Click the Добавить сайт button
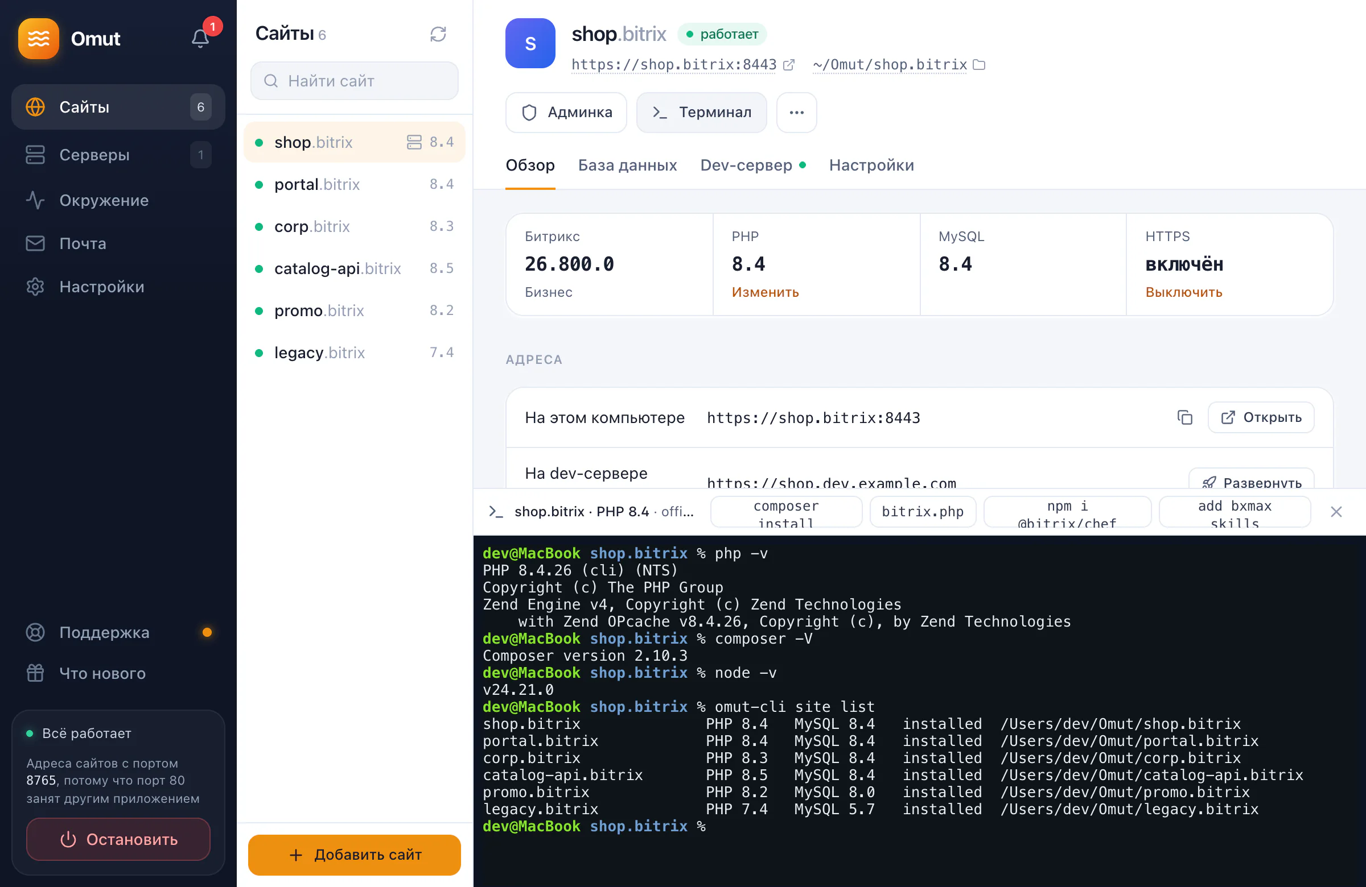Image resolution: width=1366 pixels, height=887 pixels. click(x=354, y=855)
